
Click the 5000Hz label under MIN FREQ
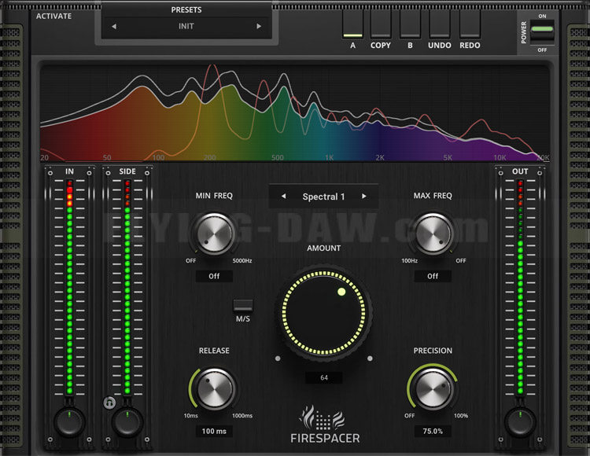(242, 260)
